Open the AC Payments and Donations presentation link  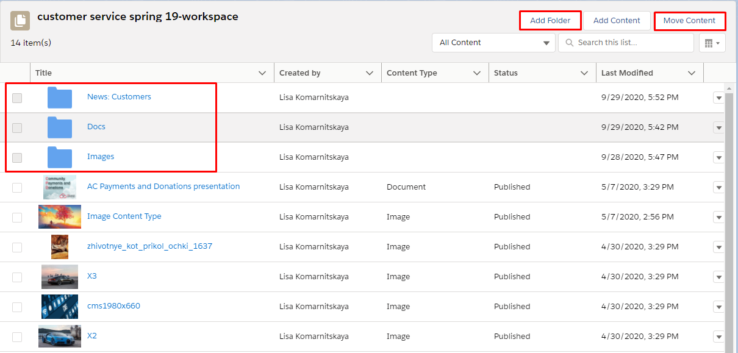[163, 187]
